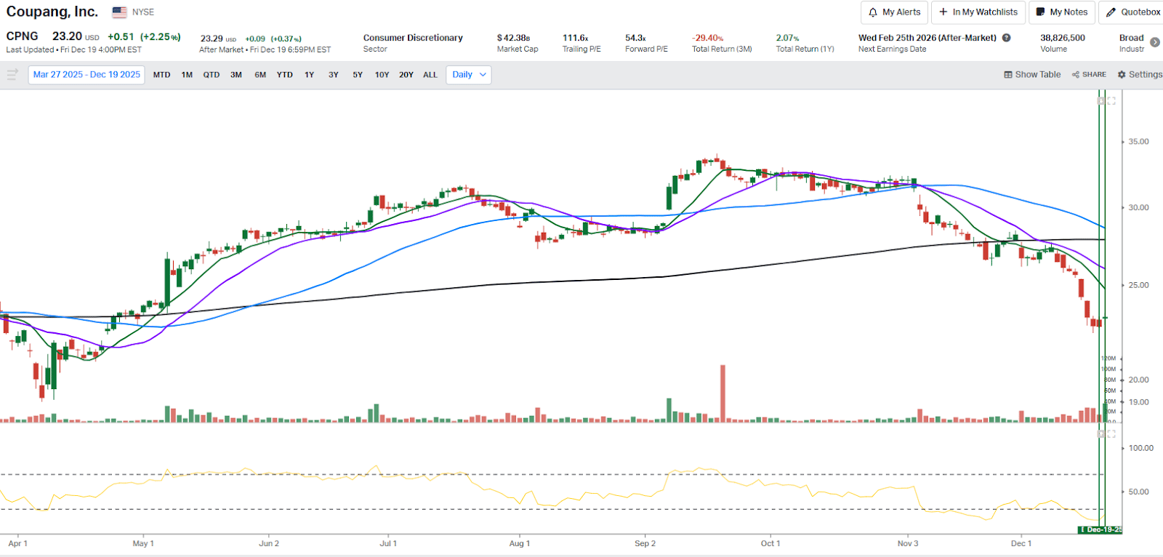Image resolution: width=1163 pixels, height=557 pixels.
Task: Switch the chart to 1Y range
Action: 310,75
